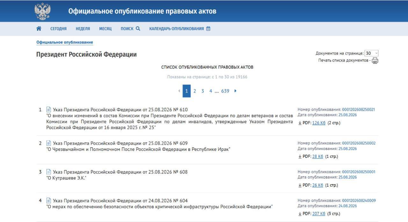Click publication date 24.08.2026
This screenshot has width=408, height=222.
tap(348, 206)
